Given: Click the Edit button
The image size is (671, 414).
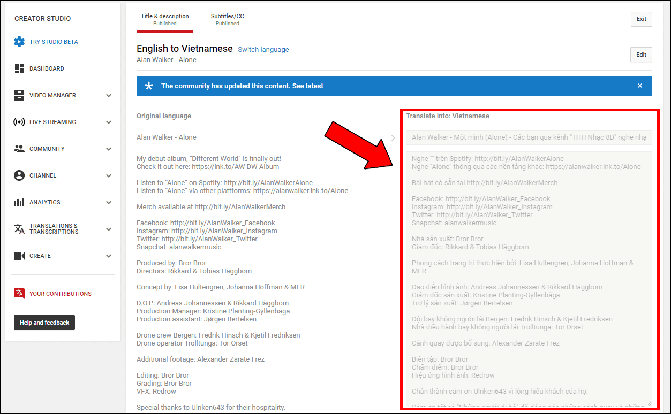Looking at the screenshot, I should click(x=641, y=55).
